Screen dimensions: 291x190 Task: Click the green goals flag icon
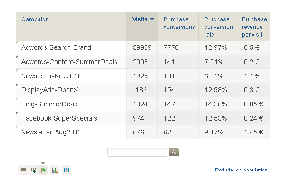click(43, 170)
